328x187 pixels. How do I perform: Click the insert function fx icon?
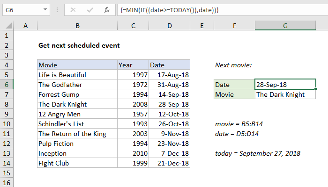click(x=106, y=9)
